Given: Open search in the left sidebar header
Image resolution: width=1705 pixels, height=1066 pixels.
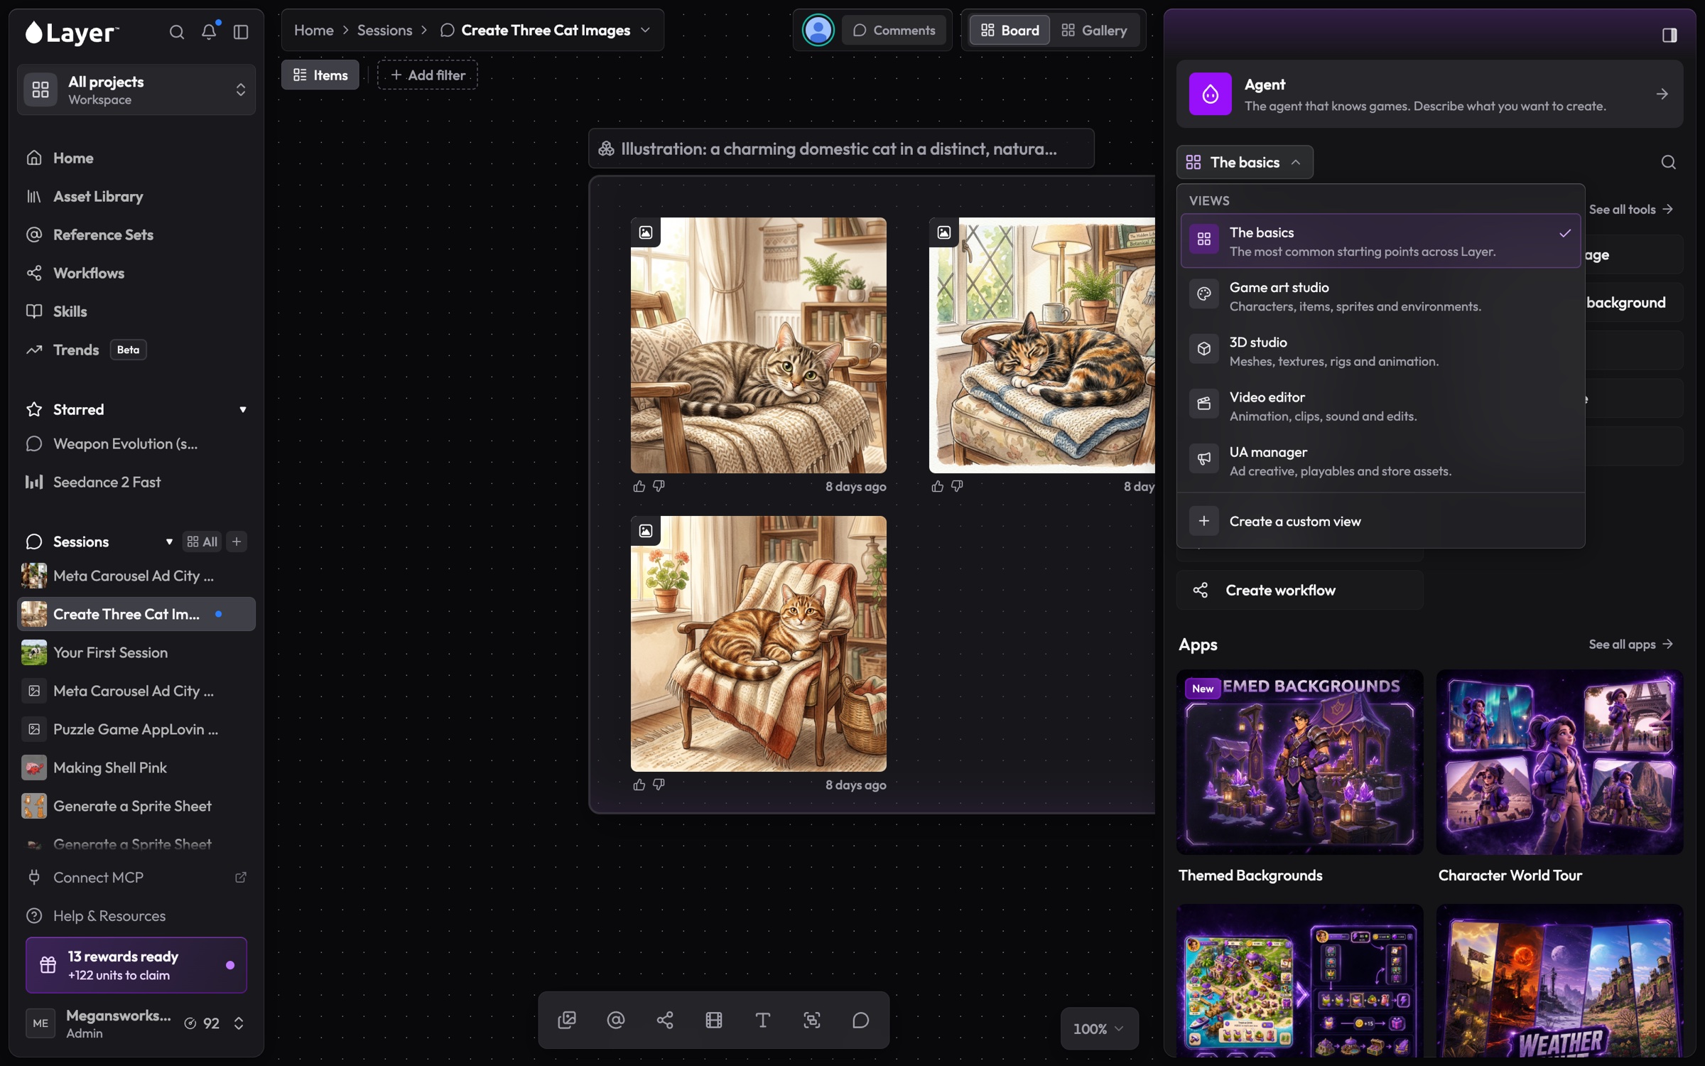Looking at the screenshot, I should (x=177, y=32).
